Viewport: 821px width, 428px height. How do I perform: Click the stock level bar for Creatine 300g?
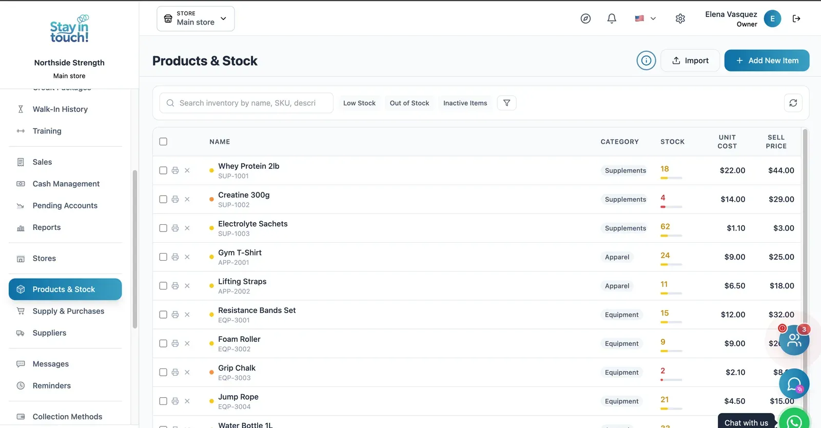click(x=671, y=207)
